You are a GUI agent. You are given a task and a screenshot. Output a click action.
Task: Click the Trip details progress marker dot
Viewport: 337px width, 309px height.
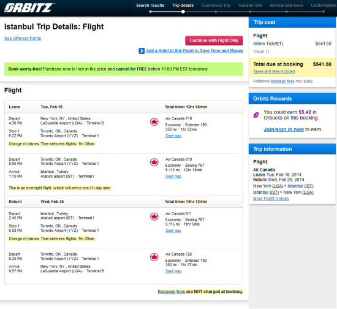tap(183, 12)
